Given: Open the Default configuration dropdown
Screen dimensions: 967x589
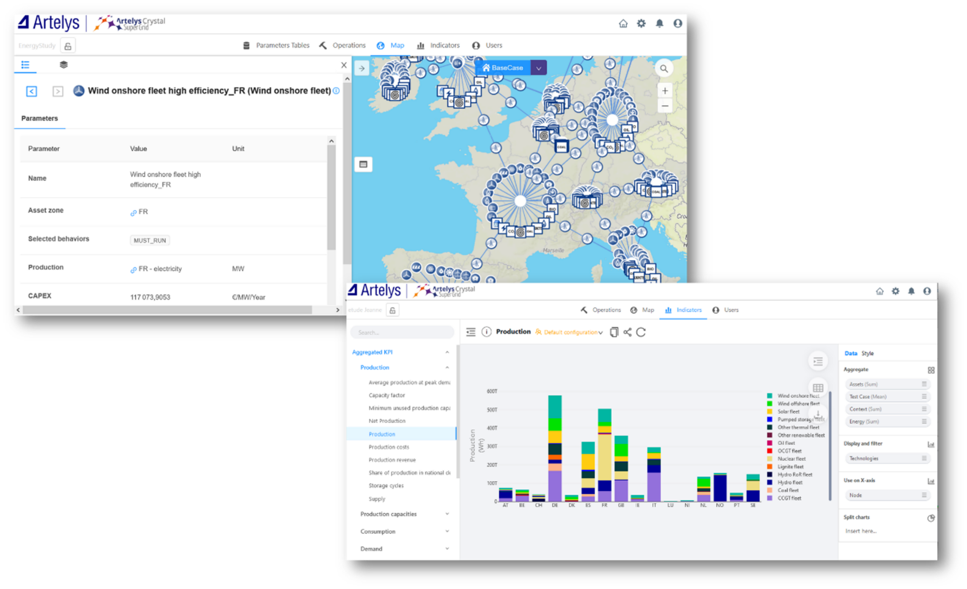Looking at the screenshot, I should point(569,332).
